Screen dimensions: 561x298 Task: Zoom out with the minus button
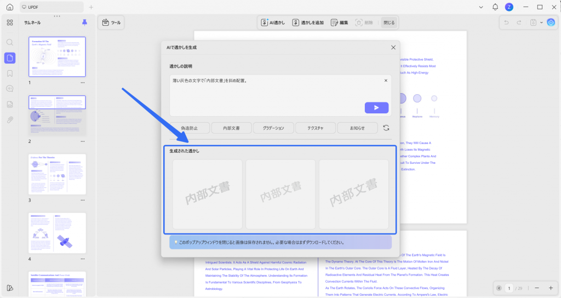click(537, 288)
